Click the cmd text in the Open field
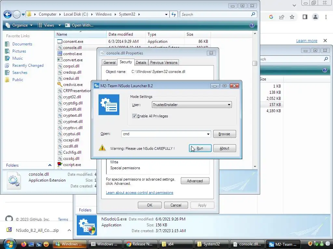The height and width of the screenshot is (249, 333). pos(126,134)
